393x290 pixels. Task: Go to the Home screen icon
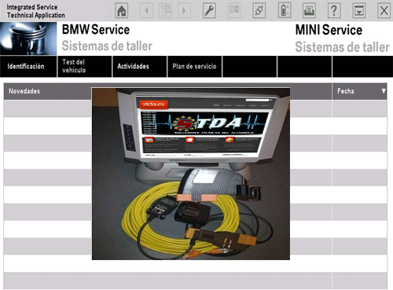pos(122,10)
